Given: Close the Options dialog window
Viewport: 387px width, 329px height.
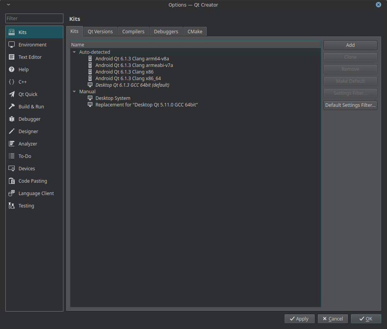Looking at the screenshot, I should tap(378, 5).
